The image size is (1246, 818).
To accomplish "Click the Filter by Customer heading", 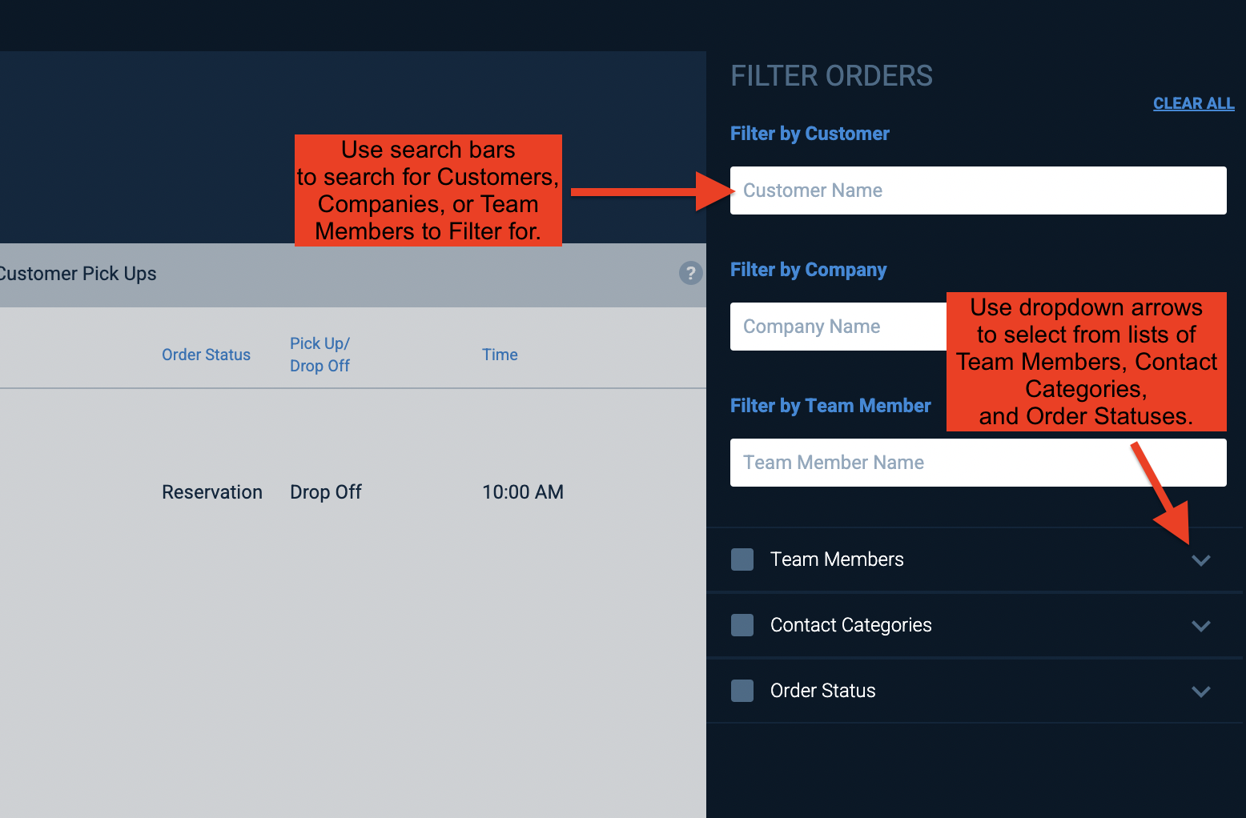I will coord(810,134).
